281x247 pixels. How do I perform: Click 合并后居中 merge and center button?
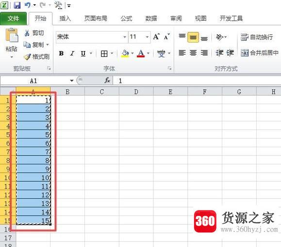[x=260, y=53]
